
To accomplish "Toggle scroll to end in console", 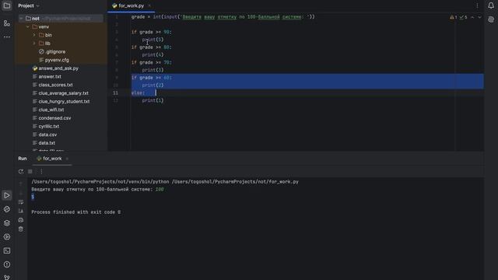I will pyautogui.click(x=21, y=211).
